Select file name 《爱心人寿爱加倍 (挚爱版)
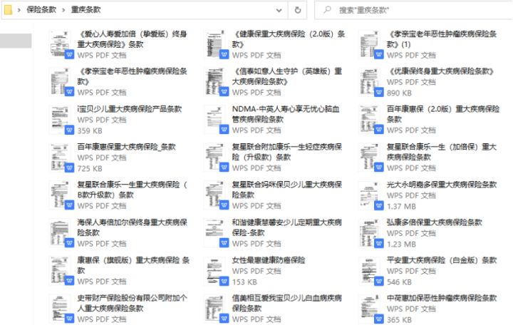The height and width of the screenshot is (325, 513). (133, 39)
